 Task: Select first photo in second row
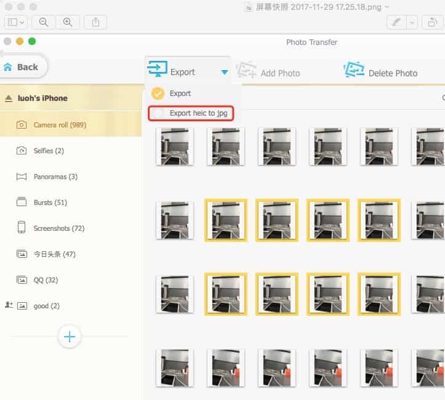pyautogui.click(x=175, y=220)
